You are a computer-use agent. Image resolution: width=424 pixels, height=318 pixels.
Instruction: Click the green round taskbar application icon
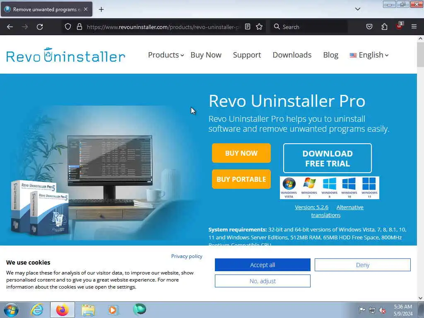coord(140,309)
